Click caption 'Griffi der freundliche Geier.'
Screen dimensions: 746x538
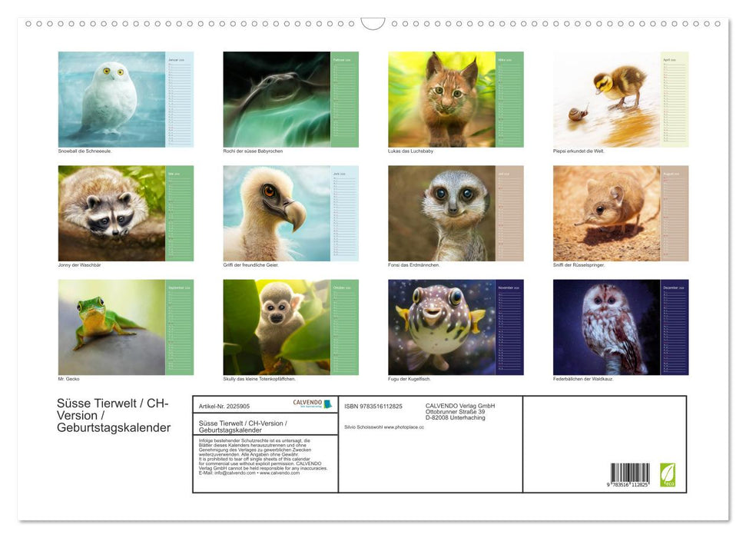point(250,264)
